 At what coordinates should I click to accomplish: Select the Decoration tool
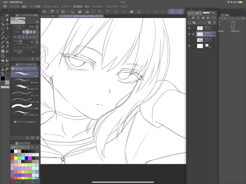coord(3,47)
